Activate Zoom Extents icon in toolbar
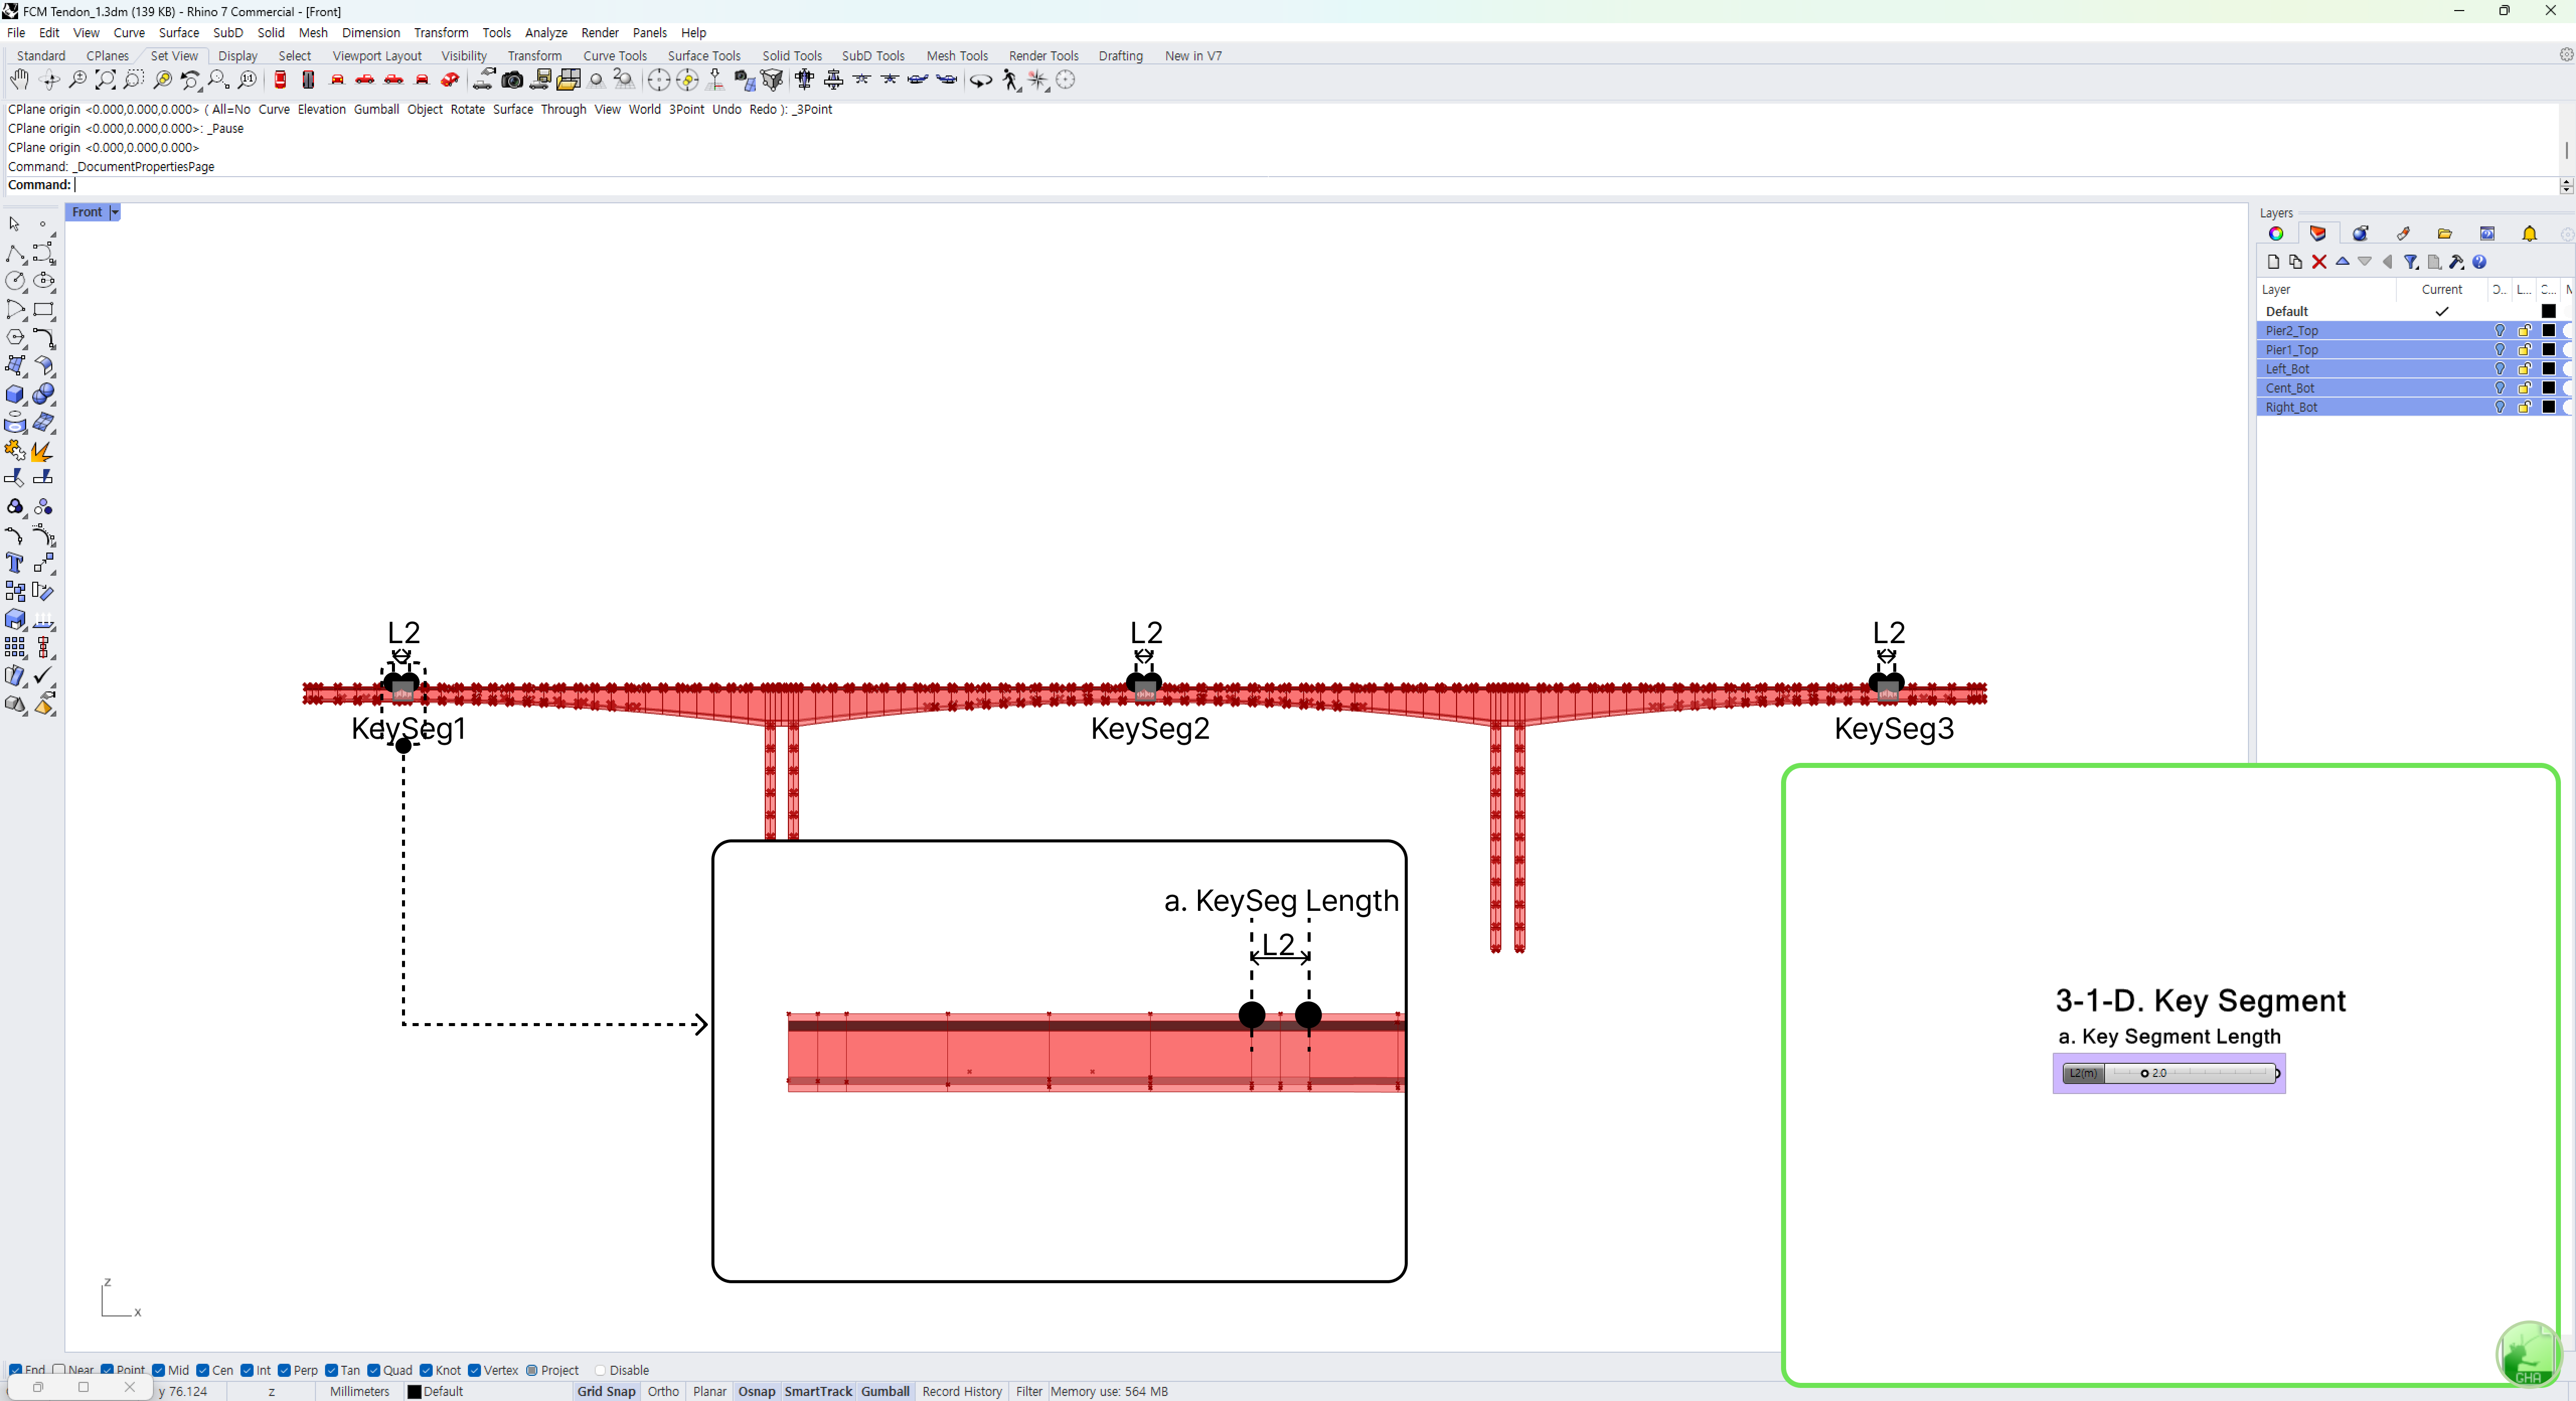Image resolution: width=2576 pixels, height=1401 pixels. (x=105, y=80)
